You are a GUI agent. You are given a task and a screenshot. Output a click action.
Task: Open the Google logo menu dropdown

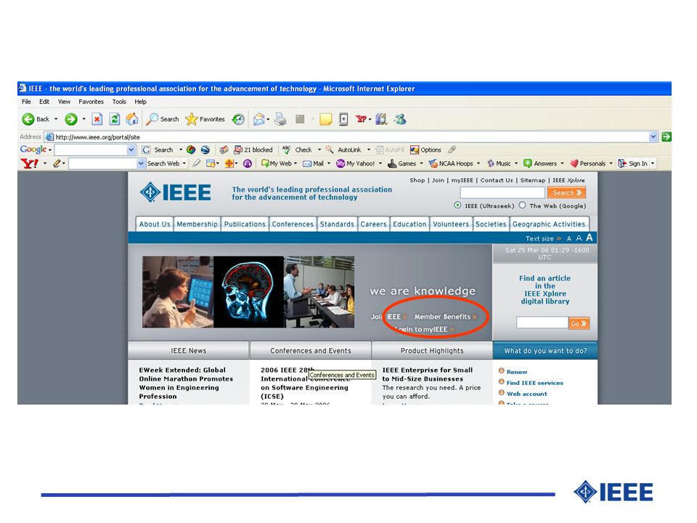(x=50, y=150)
